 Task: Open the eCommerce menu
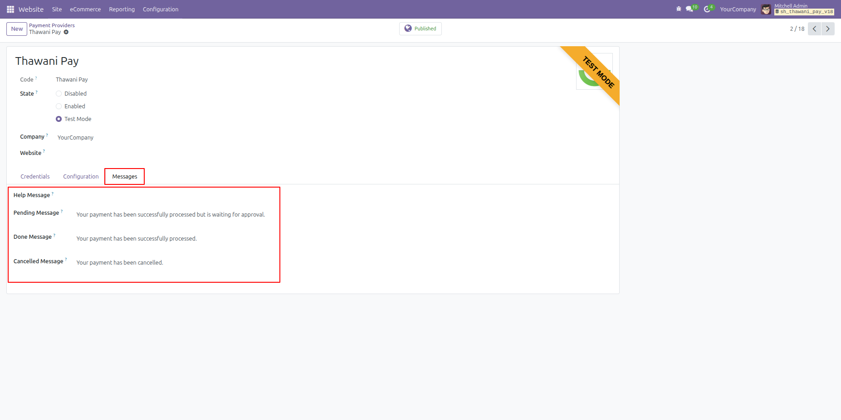pos(85,9)
